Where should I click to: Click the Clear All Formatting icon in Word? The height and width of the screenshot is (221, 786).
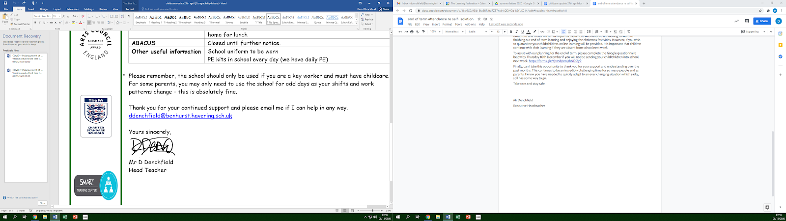(x=83, y=16)
